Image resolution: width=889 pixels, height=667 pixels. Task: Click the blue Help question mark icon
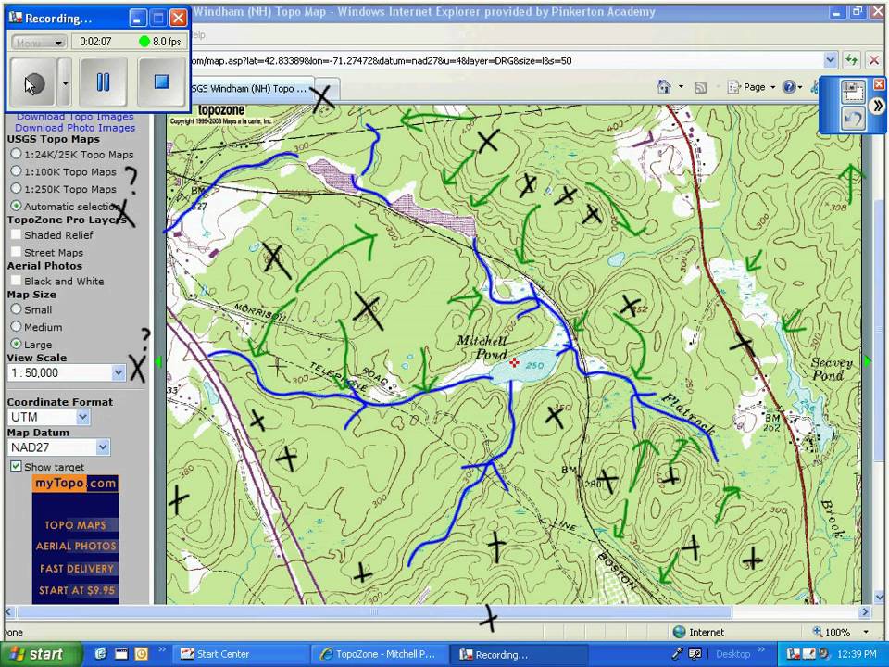pyautogui.click(x=789, y=87)
